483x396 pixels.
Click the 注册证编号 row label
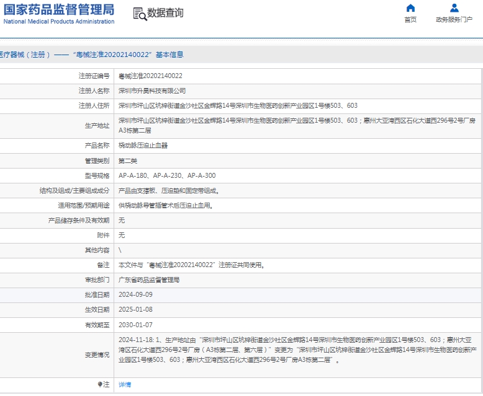tap(94, 76)
